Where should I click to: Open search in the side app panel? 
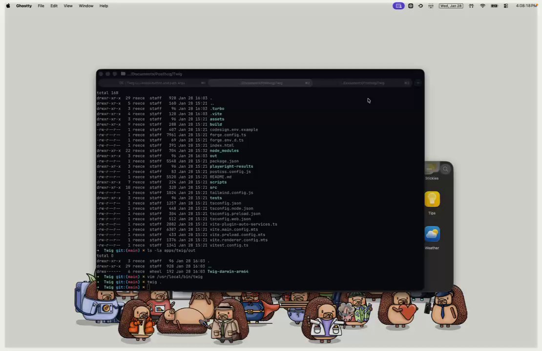click(x=445, y=169)
